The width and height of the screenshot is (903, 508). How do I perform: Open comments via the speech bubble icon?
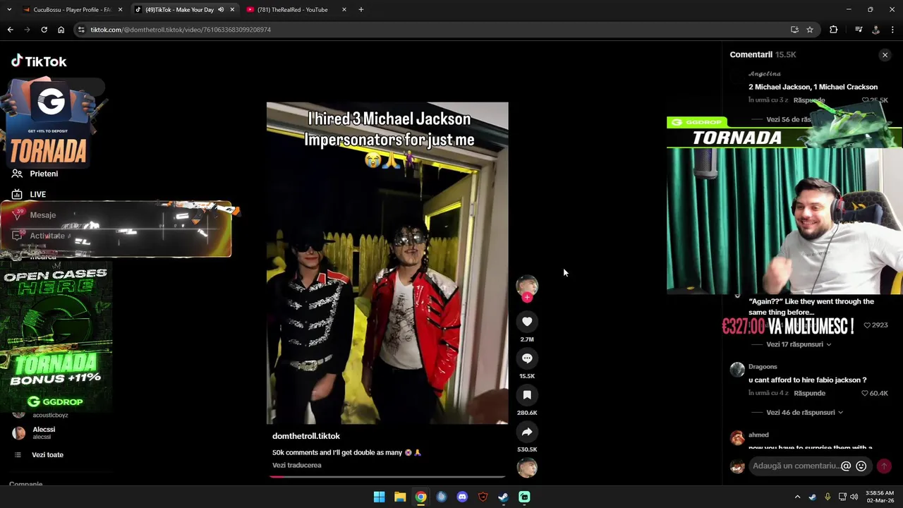(x=527, y=358)
